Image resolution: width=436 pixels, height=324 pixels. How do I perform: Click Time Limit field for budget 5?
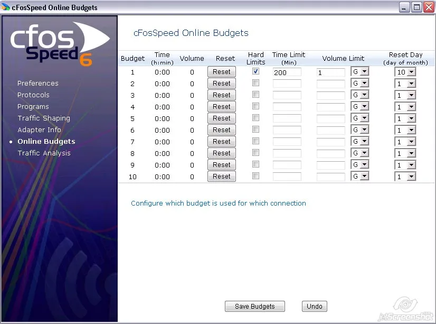tap(287, 118)
